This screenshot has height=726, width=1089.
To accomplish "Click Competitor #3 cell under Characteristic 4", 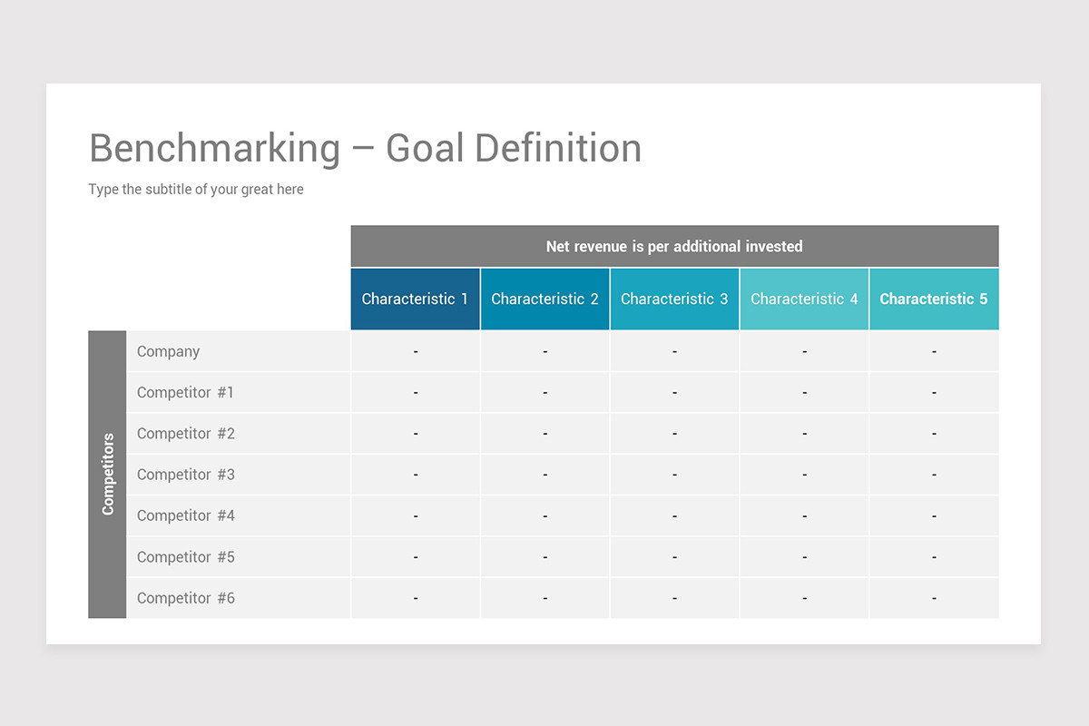I will click(x=804, y=475).
